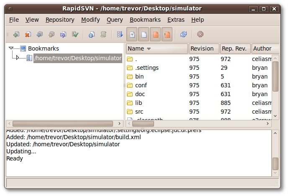Toggle show modified files button
Screen dimensions: 288x196
point(155,34)
